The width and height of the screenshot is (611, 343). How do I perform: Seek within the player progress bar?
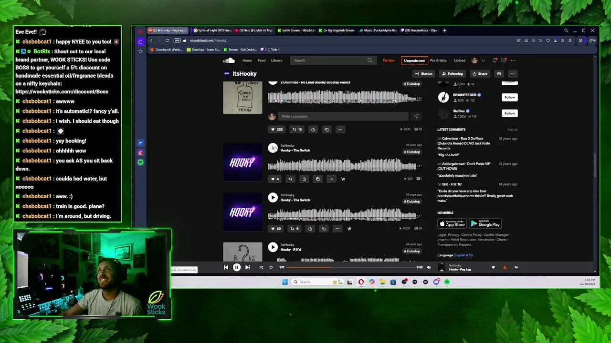tap(351, 268)
